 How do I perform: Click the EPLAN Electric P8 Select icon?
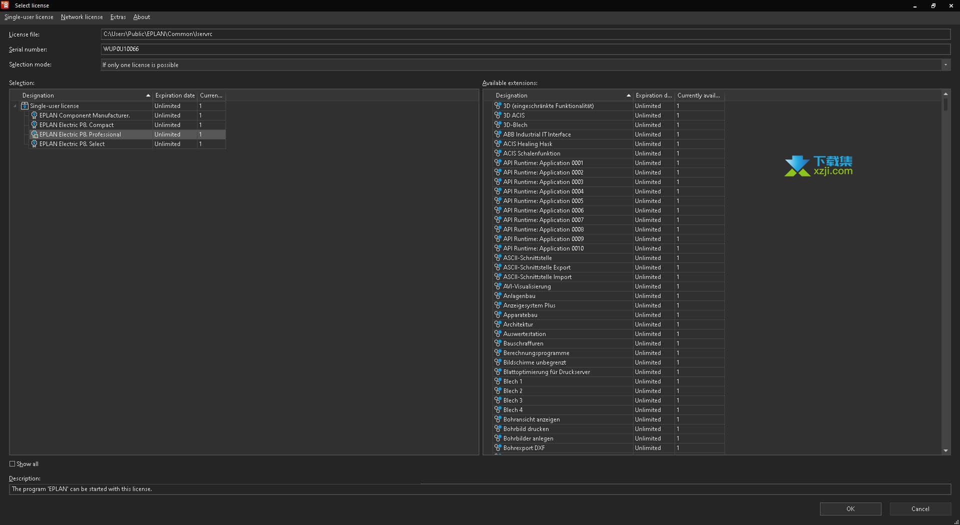pyautogui.click(x=34, y=144)
